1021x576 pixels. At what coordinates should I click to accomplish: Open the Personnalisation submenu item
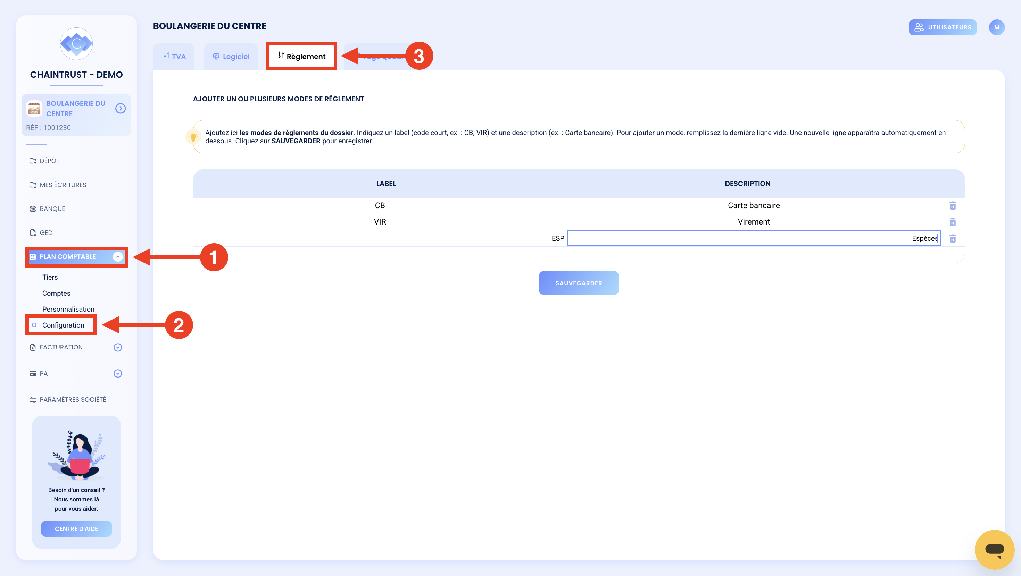[x=68, y=309]
